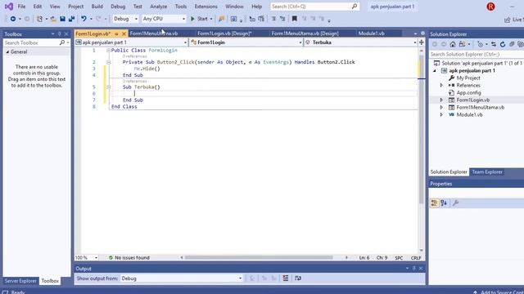Click the Undo arrow icon
This screenshot has width=524, height=294.
pyautogui.click(x=84, y=19)
